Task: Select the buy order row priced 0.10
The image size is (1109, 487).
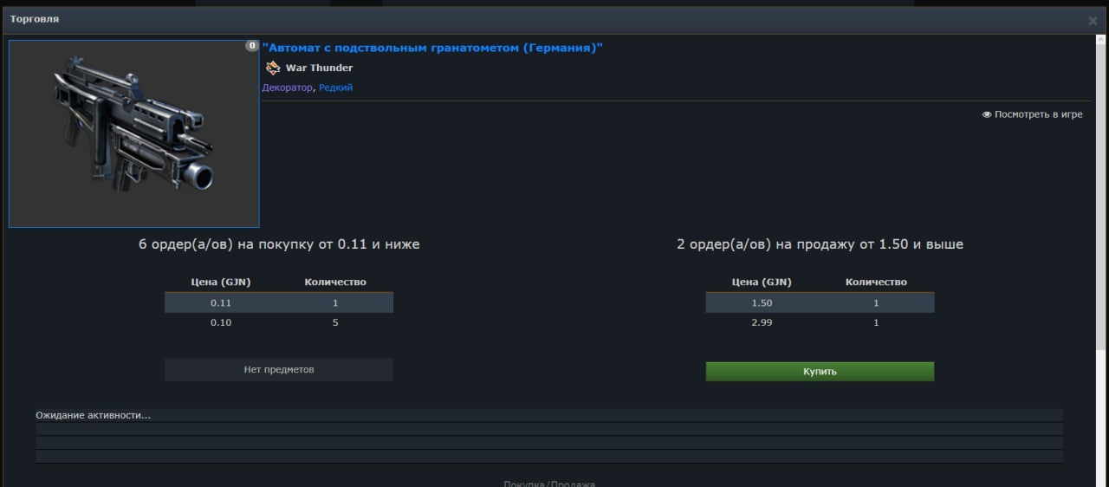Action: tap(279, 322)
